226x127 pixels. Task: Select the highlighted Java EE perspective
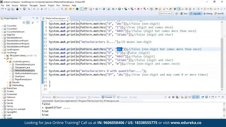(196, 13)
